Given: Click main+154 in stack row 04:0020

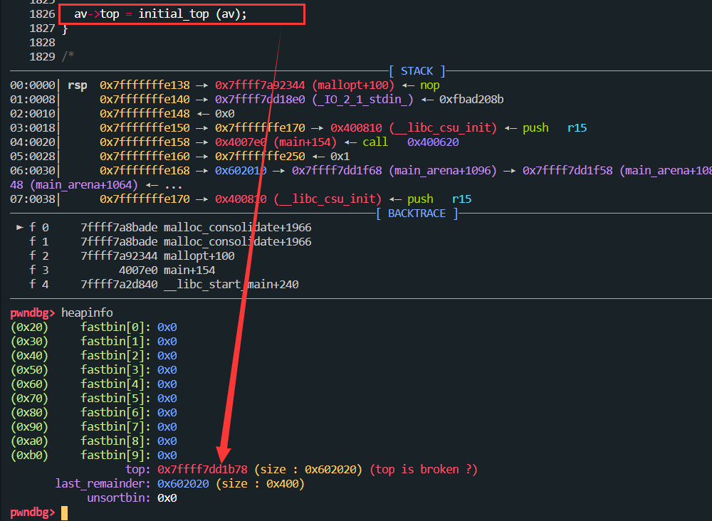Looking at the screenshot, I should point(305,142).
